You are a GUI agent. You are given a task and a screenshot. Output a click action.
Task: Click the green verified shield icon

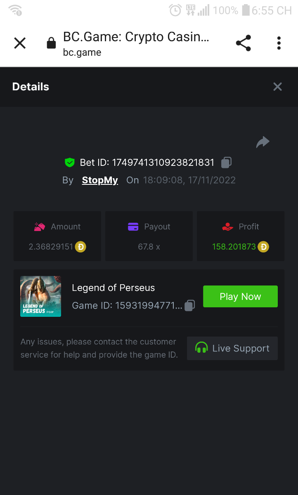point(69,163)
